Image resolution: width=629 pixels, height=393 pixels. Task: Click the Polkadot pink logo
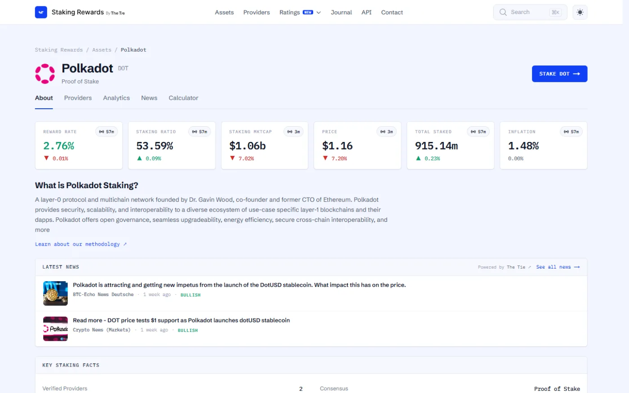point(45,74)
